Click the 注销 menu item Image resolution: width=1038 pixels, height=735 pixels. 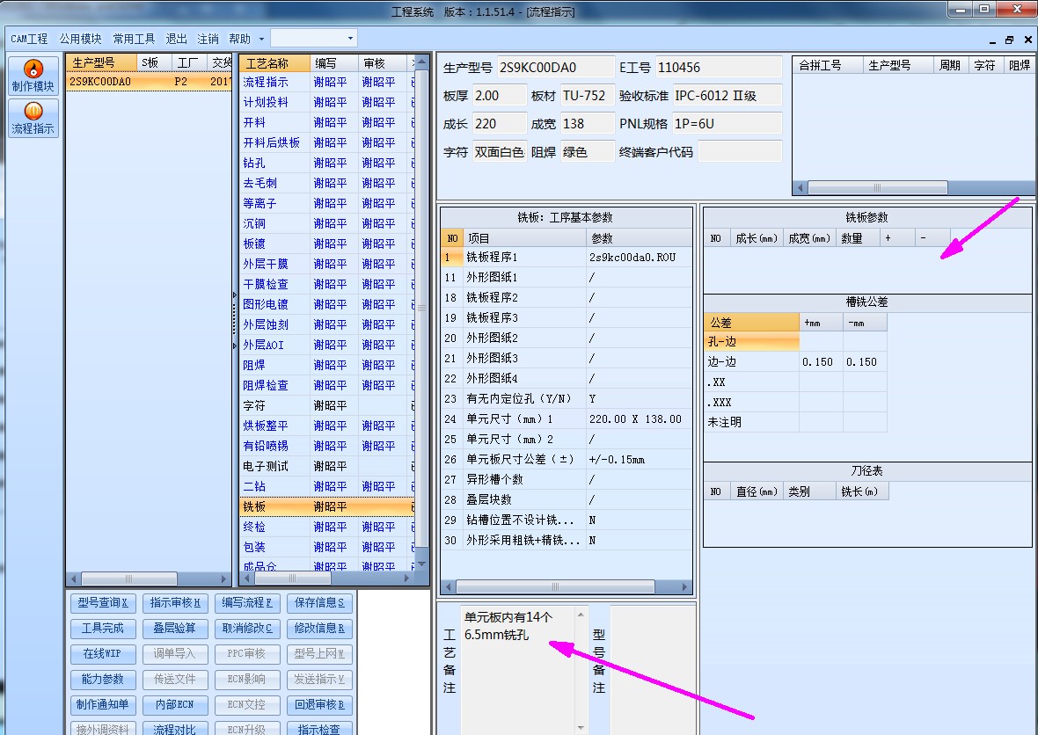(x=208, y=39)
